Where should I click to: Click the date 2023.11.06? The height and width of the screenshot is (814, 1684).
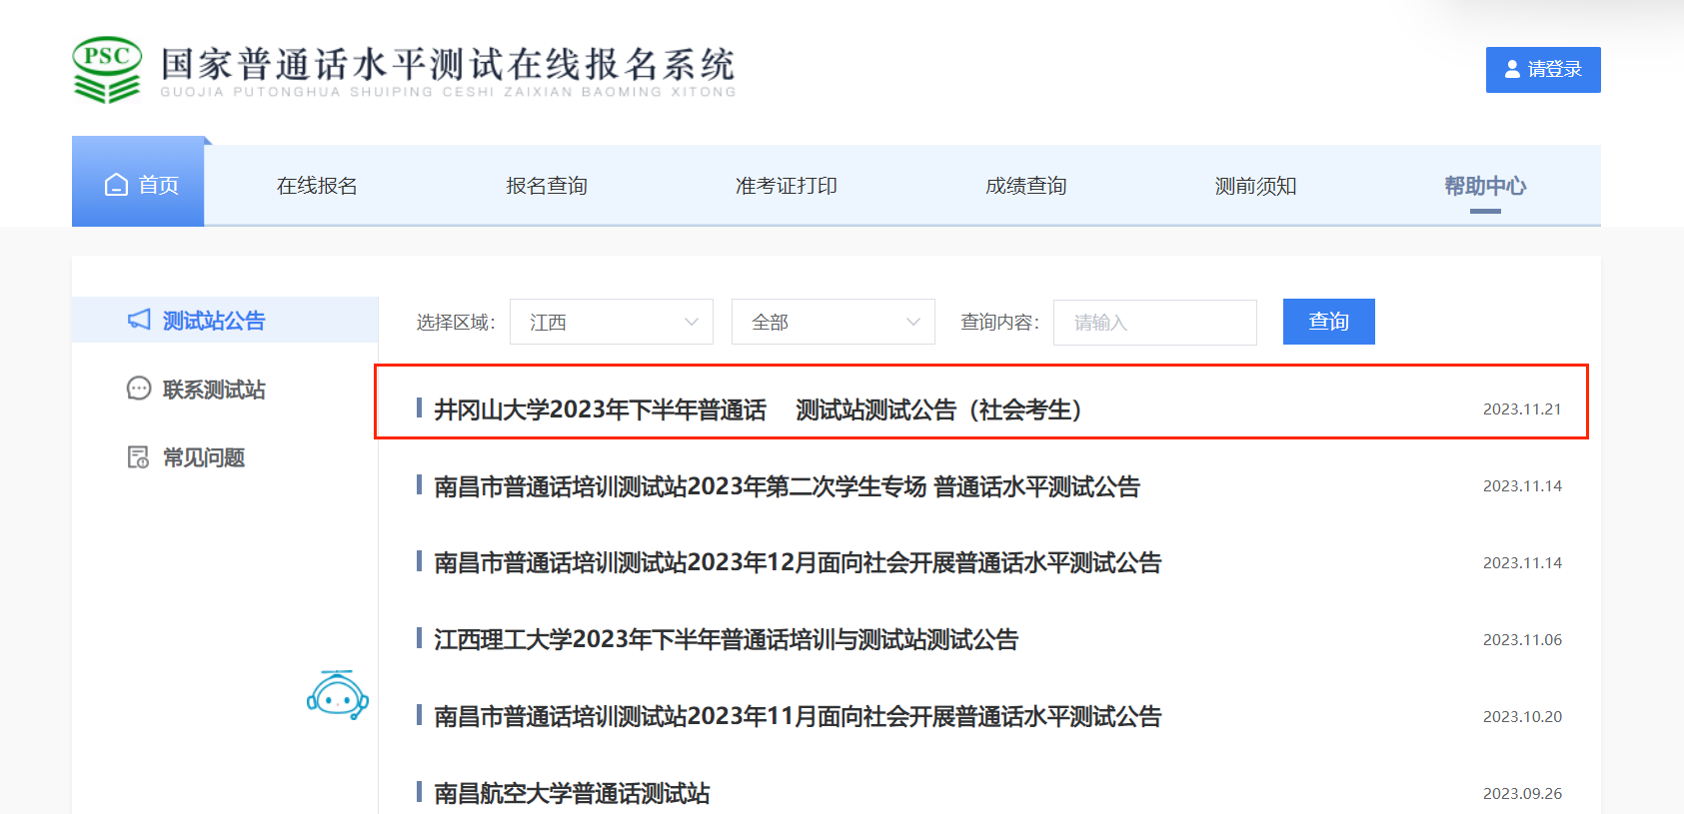[1522, 640]
